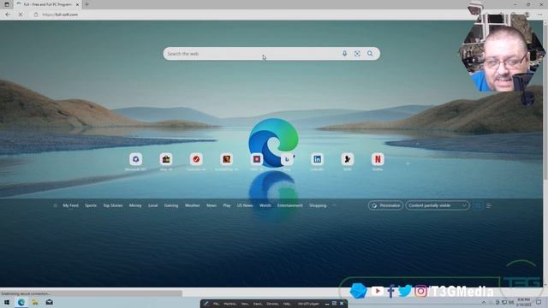Select the US News feed tab
This screenshot has width=548, height=308.
click(245, 205)
